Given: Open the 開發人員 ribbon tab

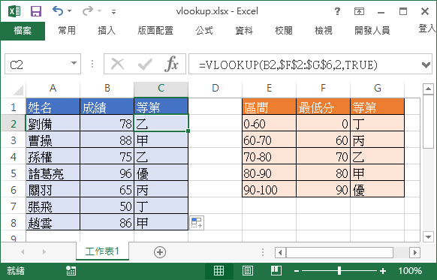Looking at the screenshot, I should 372,30.
